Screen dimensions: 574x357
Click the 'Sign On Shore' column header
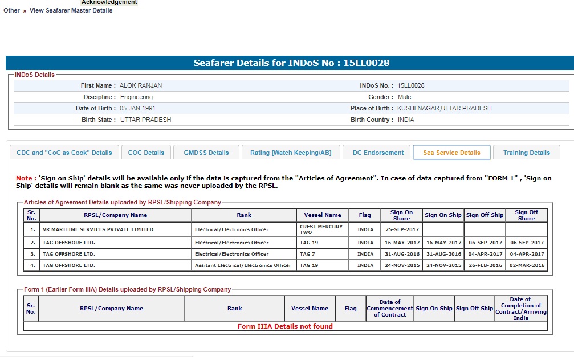(401, 215)
